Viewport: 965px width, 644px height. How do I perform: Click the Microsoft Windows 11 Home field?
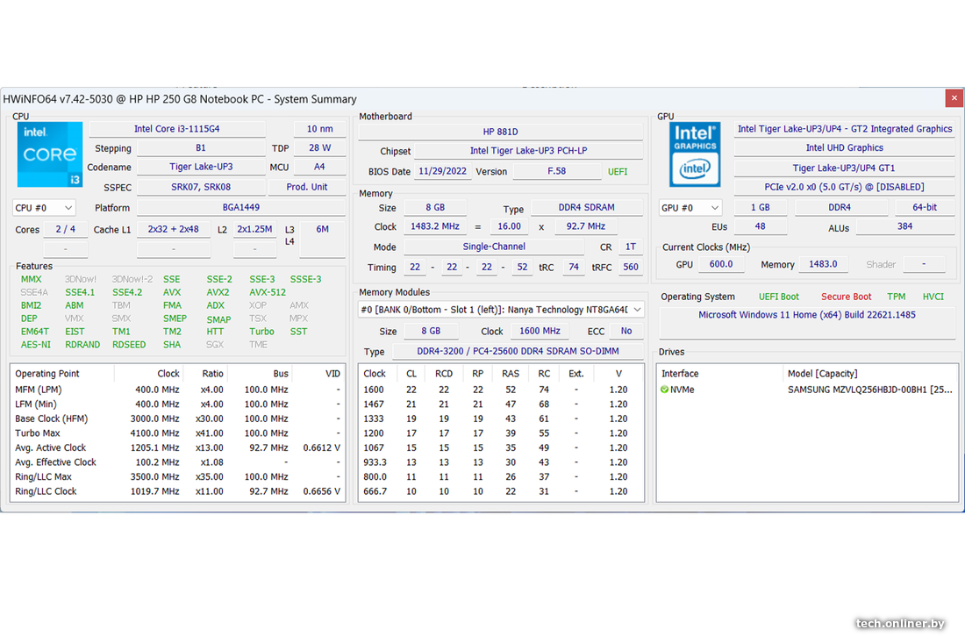click(x=806, y=315)
